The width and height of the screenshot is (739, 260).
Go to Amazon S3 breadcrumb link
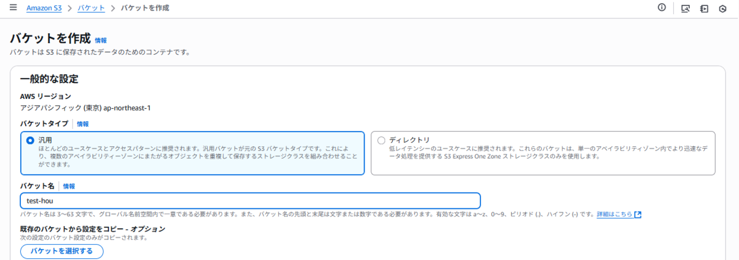[44, 8]
